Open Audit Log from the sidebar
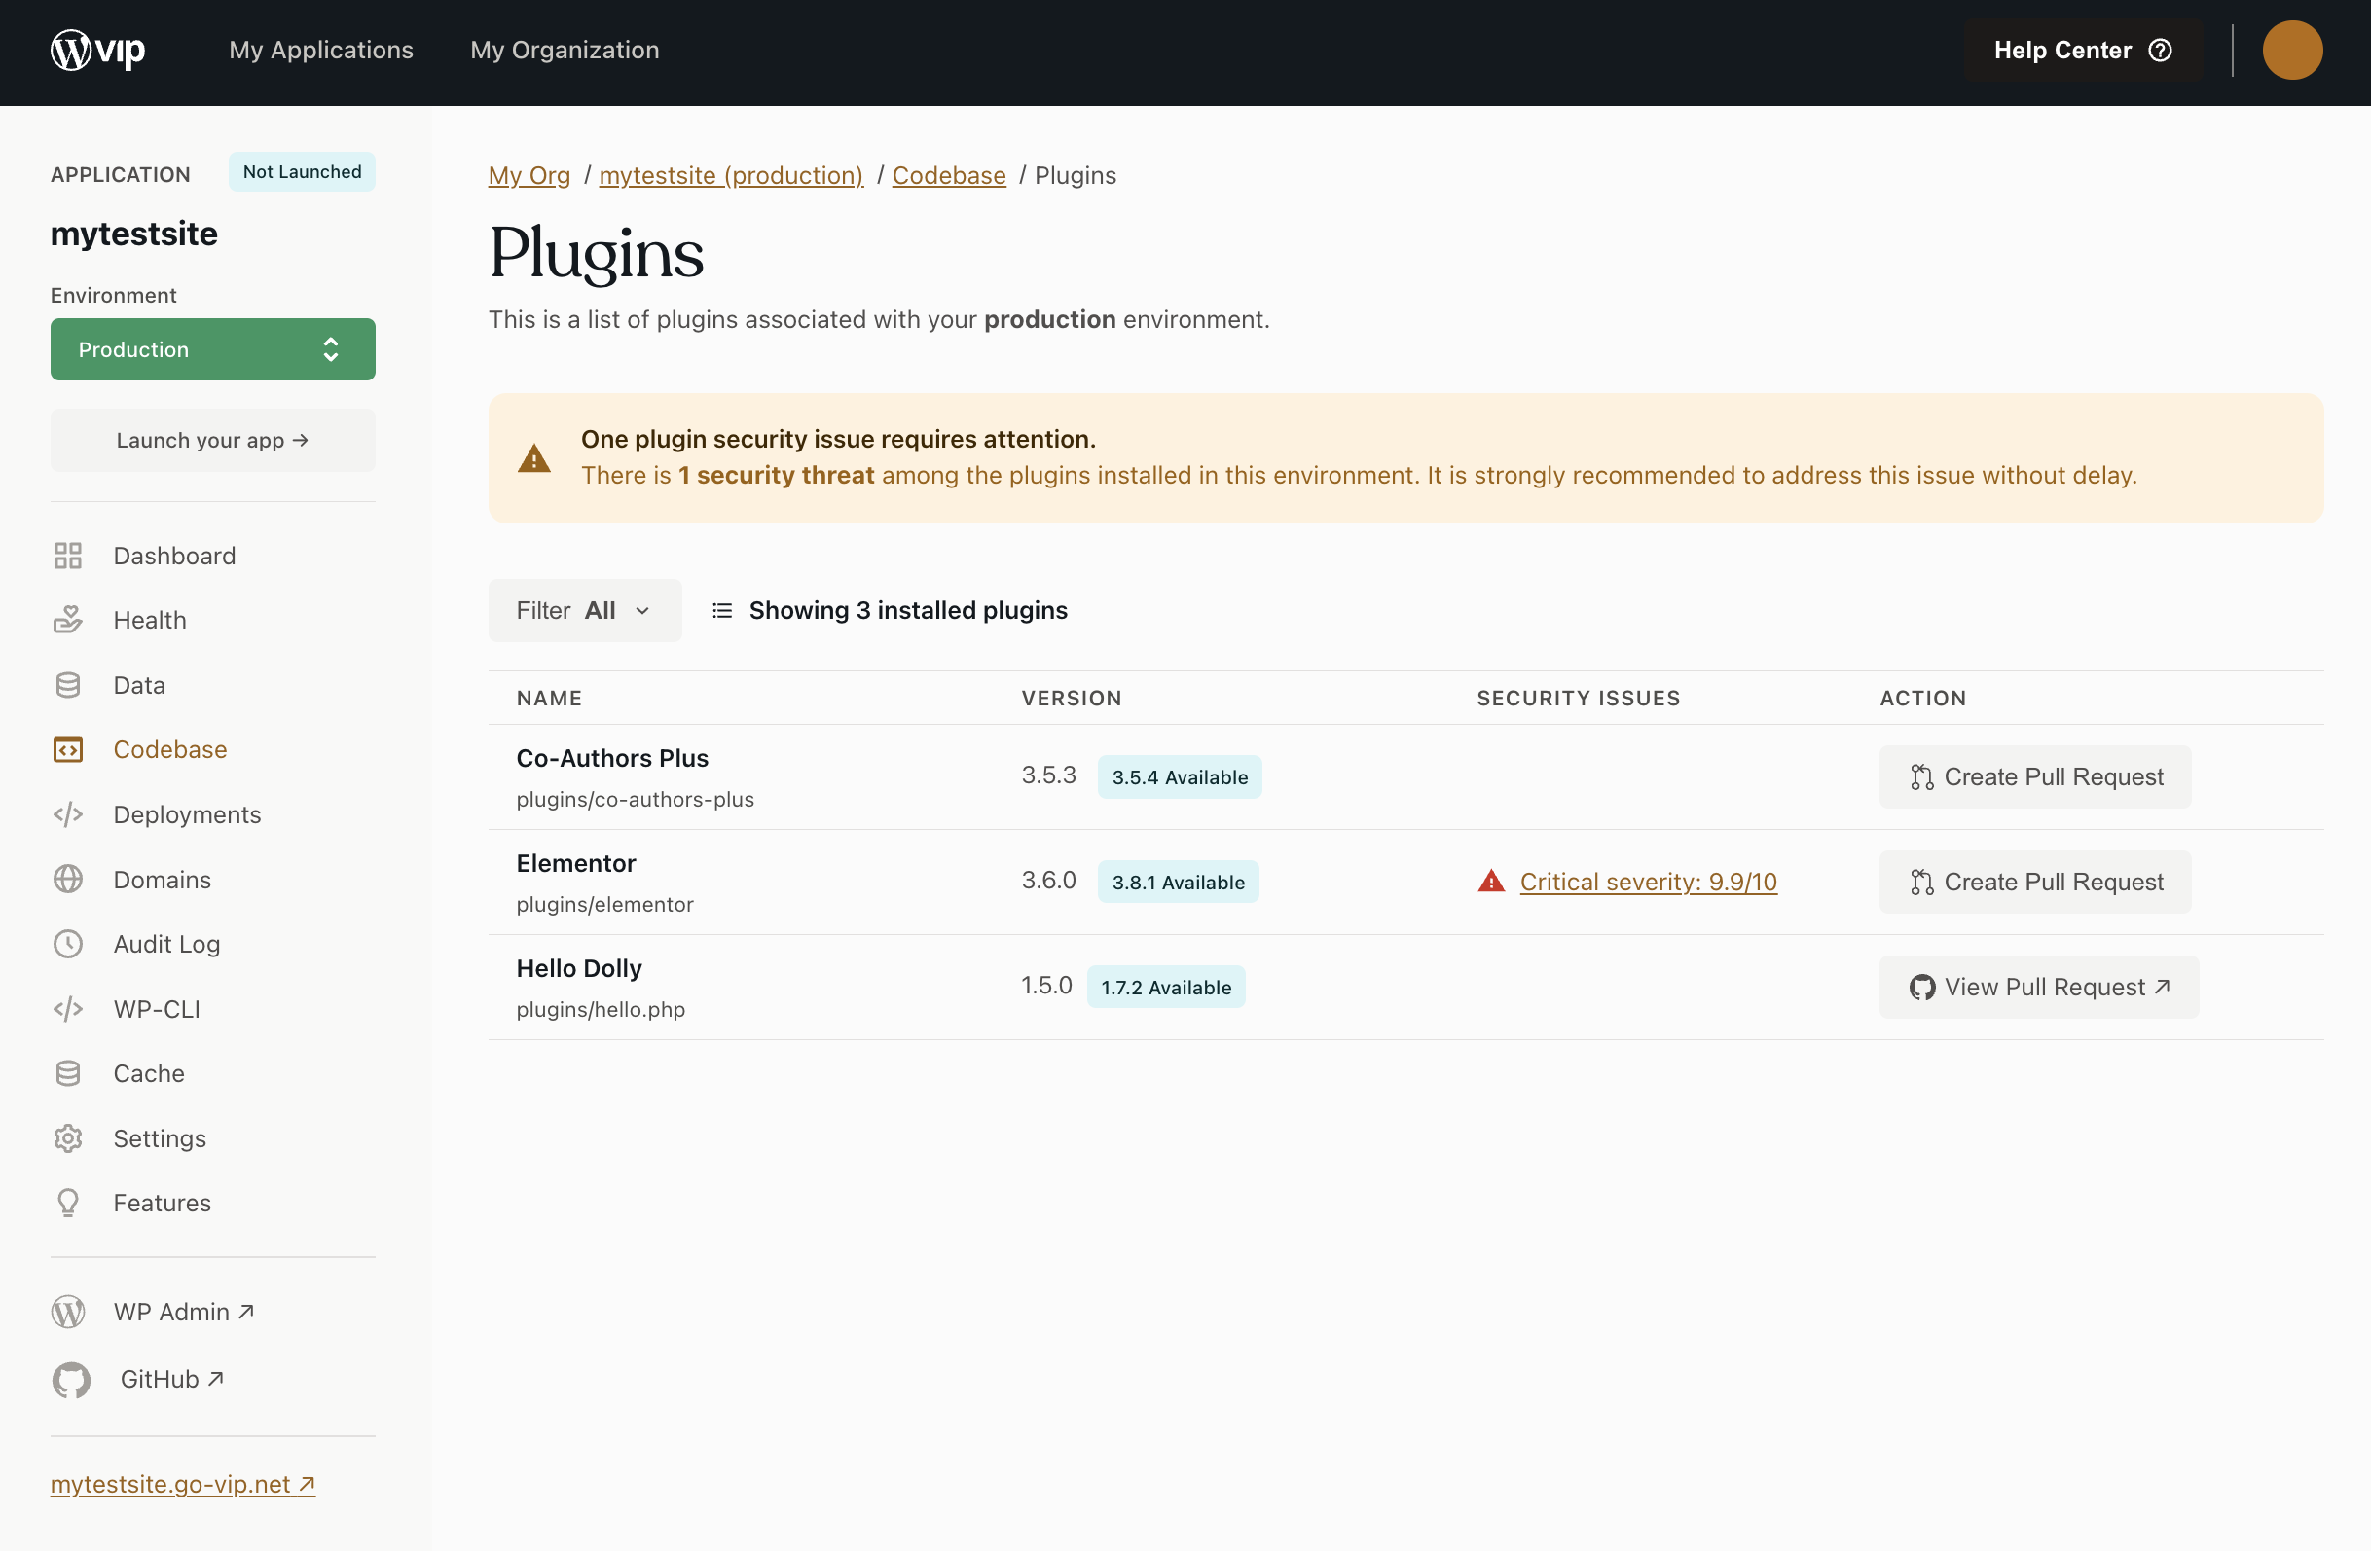 click(166, 944)
